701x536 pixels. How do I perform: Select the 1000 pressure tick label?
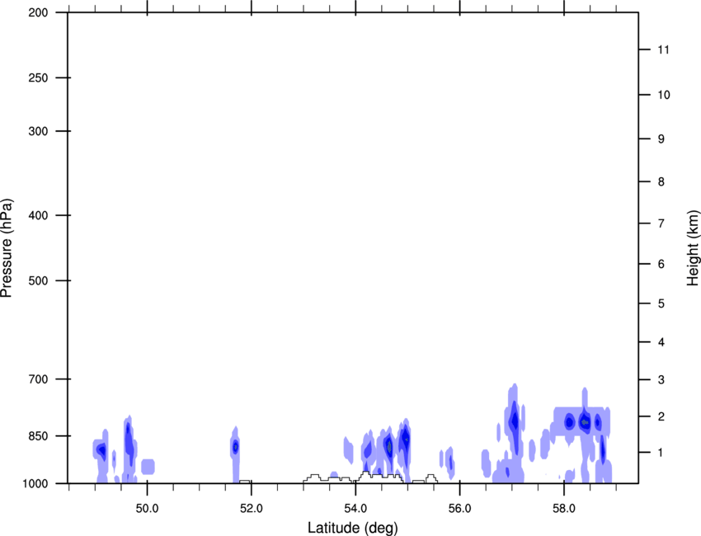coord(35,483)
